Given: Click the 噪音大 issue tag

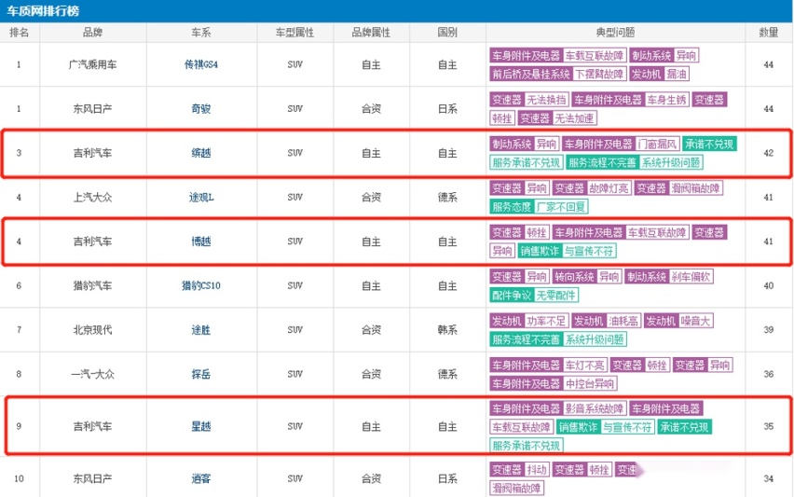Looking at the screenshot, I should (x=696, y=321).
